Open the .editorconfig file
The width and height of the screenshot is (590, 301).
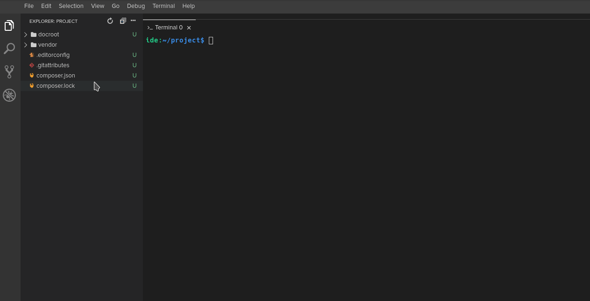pyautogui.click(x=53, y=55)
